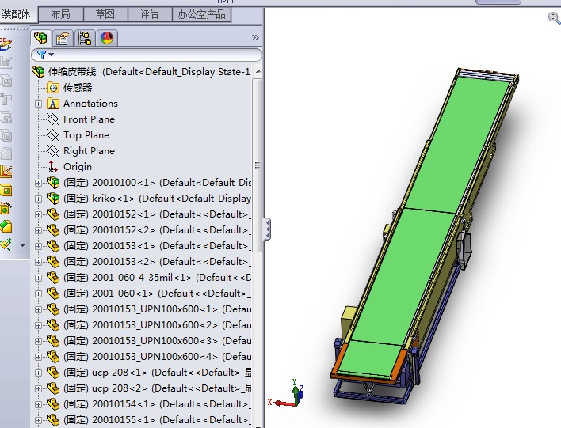Select the Annotations item
561x428 pixels.
[x=82, y=104]
